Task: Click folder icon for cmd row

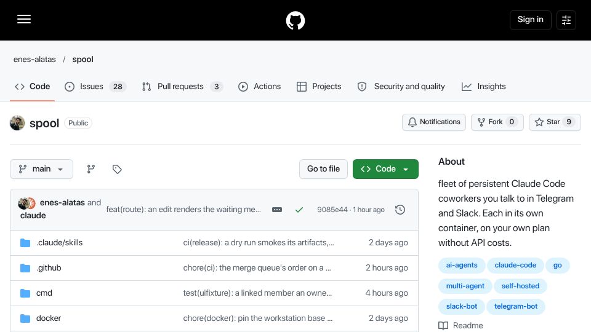Action: pyautogui.click(x=25, y=293)
